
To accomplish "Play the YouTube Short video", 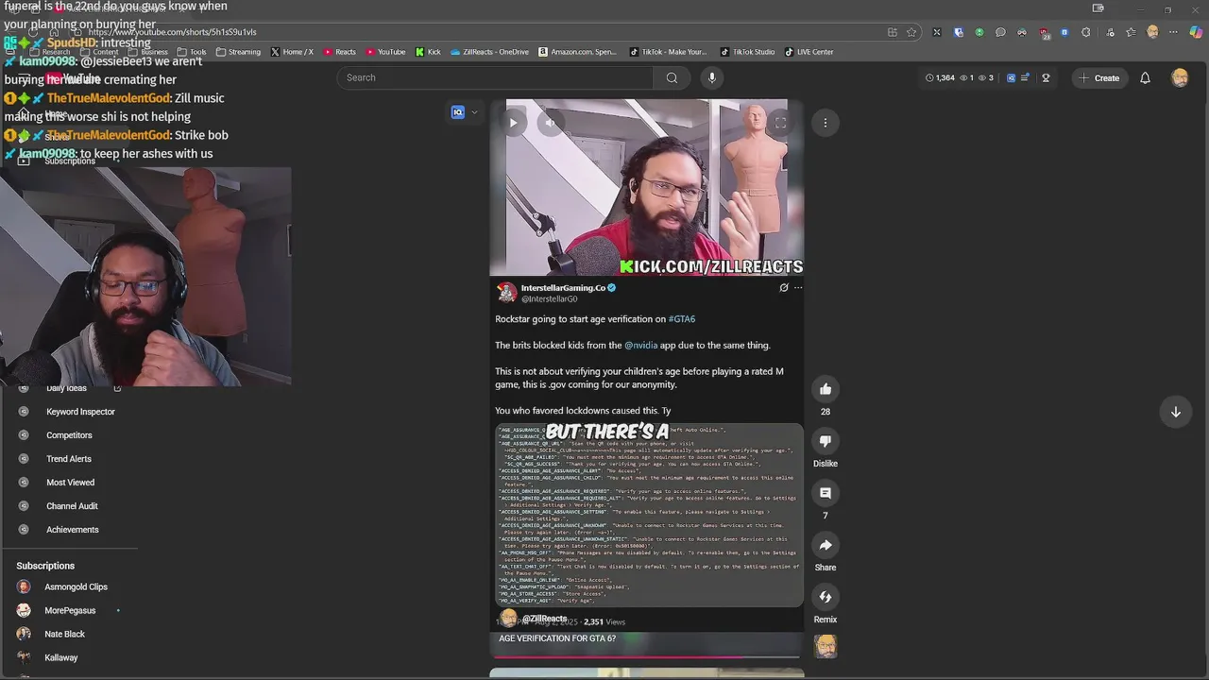I will [x=513, y=123].
